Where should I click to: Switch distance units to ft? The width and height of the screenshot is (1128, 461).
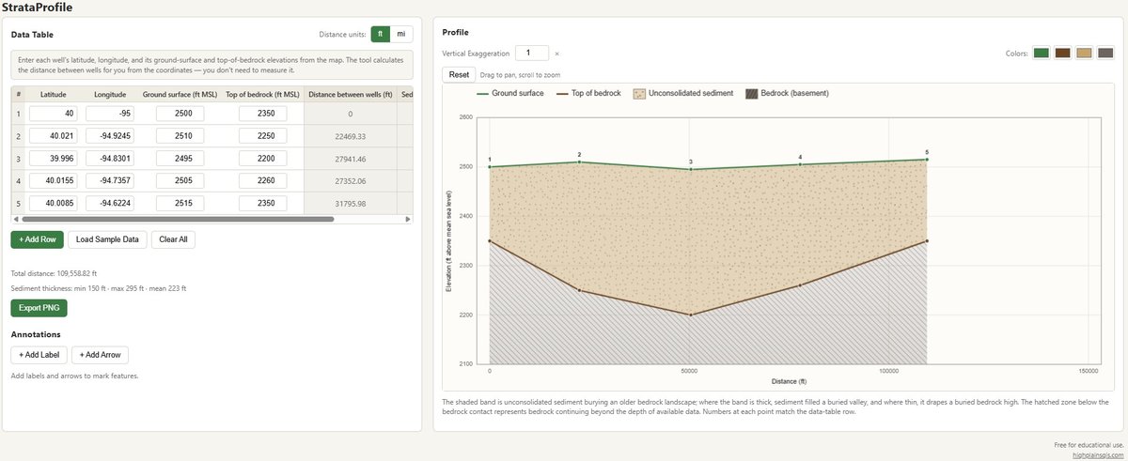coord(381,34)
